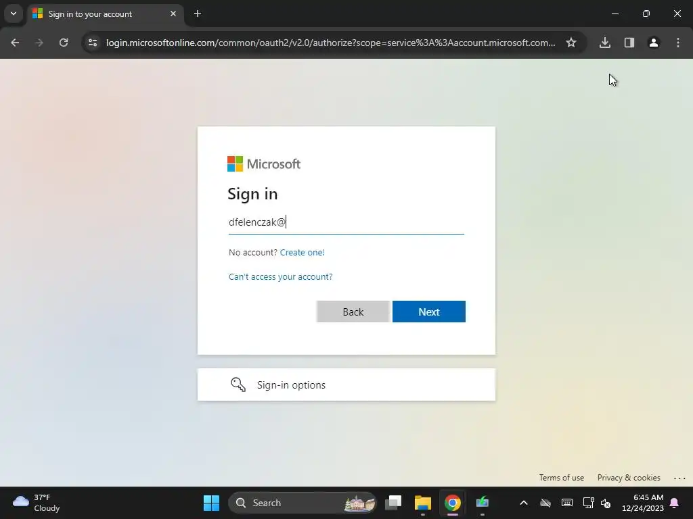Open Sign-in options
This screenshot has width=693, height=519.
pyautogui.click(x=346, y=385)
